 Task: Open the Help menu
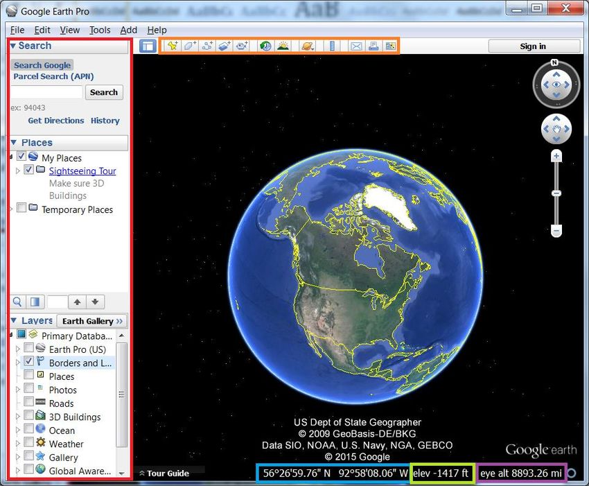[x=157, y=30]
